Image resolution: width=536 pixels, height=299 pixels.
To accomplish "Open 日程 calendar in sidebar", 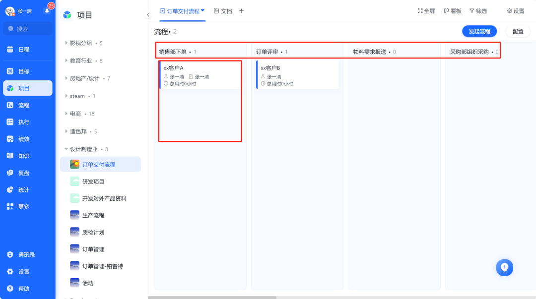I will [28, 50].
